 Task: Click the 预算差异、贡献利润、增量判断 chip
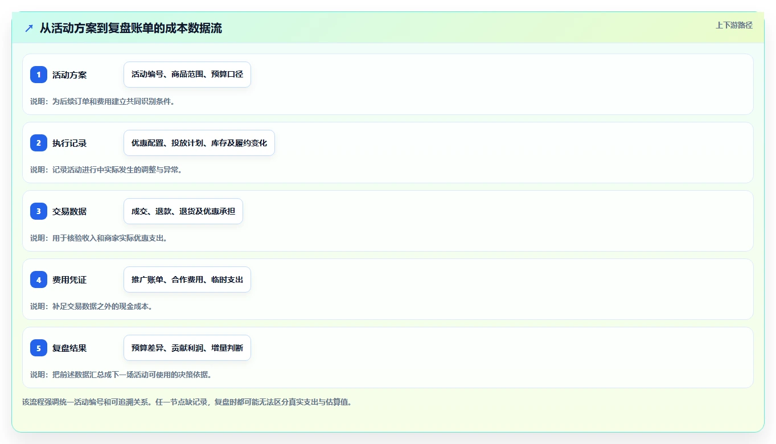click(187, 348)
